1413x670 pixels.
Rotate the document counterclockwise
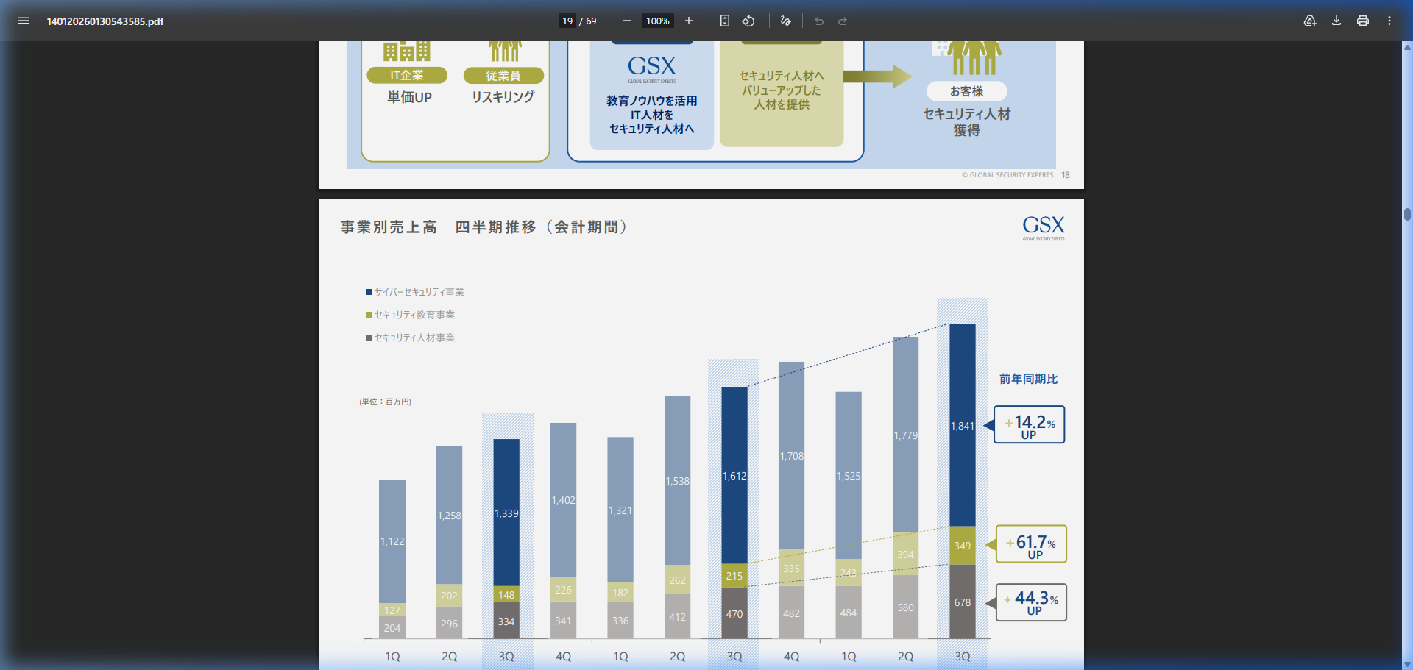coord(748,21)
